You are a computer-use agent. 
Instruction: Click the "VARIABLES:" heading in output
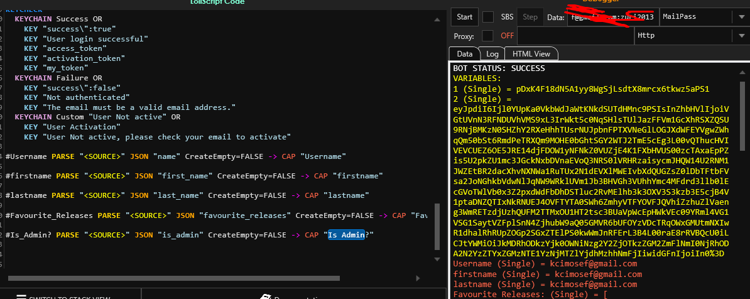(x=477, y=78)
